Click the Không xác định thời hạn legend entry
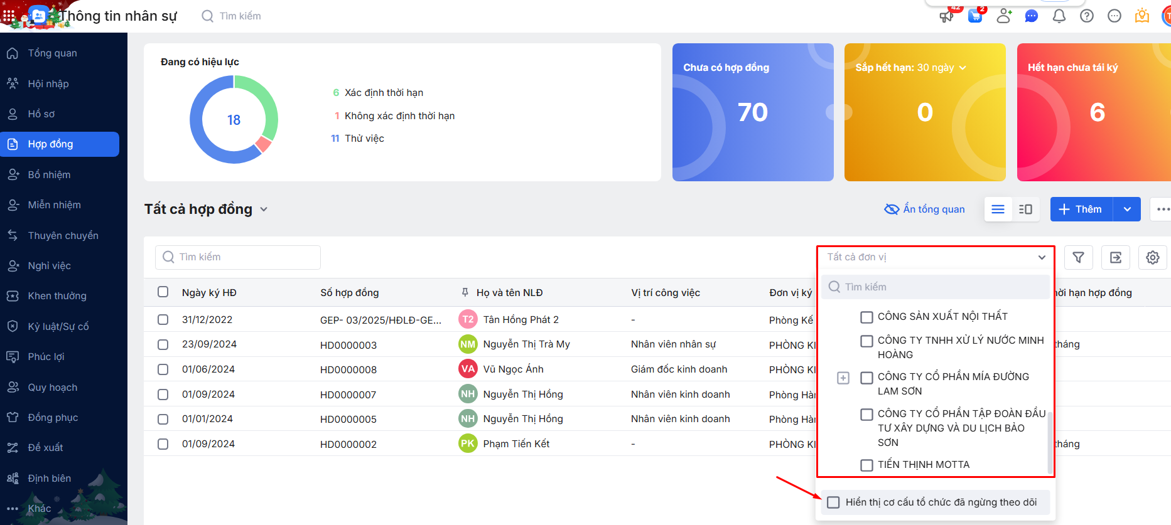The image size is (1171, 525). pyautogui.click(x=394, y=116)
